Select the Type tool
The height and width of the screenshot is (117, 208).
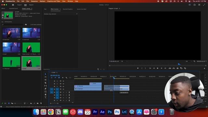(x=45, y=97)
